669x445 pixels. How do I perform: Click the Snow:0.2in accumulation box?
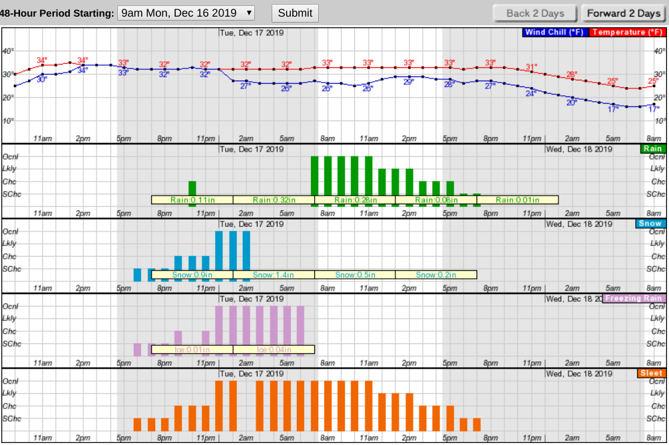coord(436,275)
